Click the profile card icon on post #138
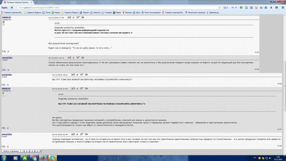 click(x=73, y=134)
